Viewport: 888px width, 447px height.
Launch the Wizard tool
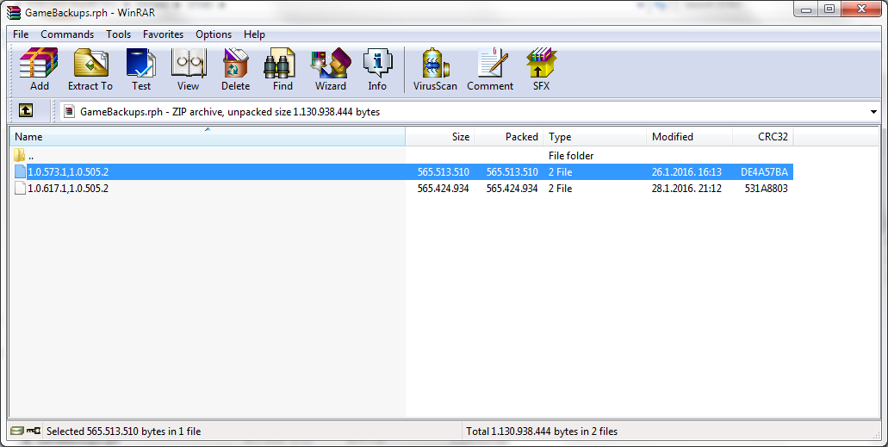click(x=331, y=69)
